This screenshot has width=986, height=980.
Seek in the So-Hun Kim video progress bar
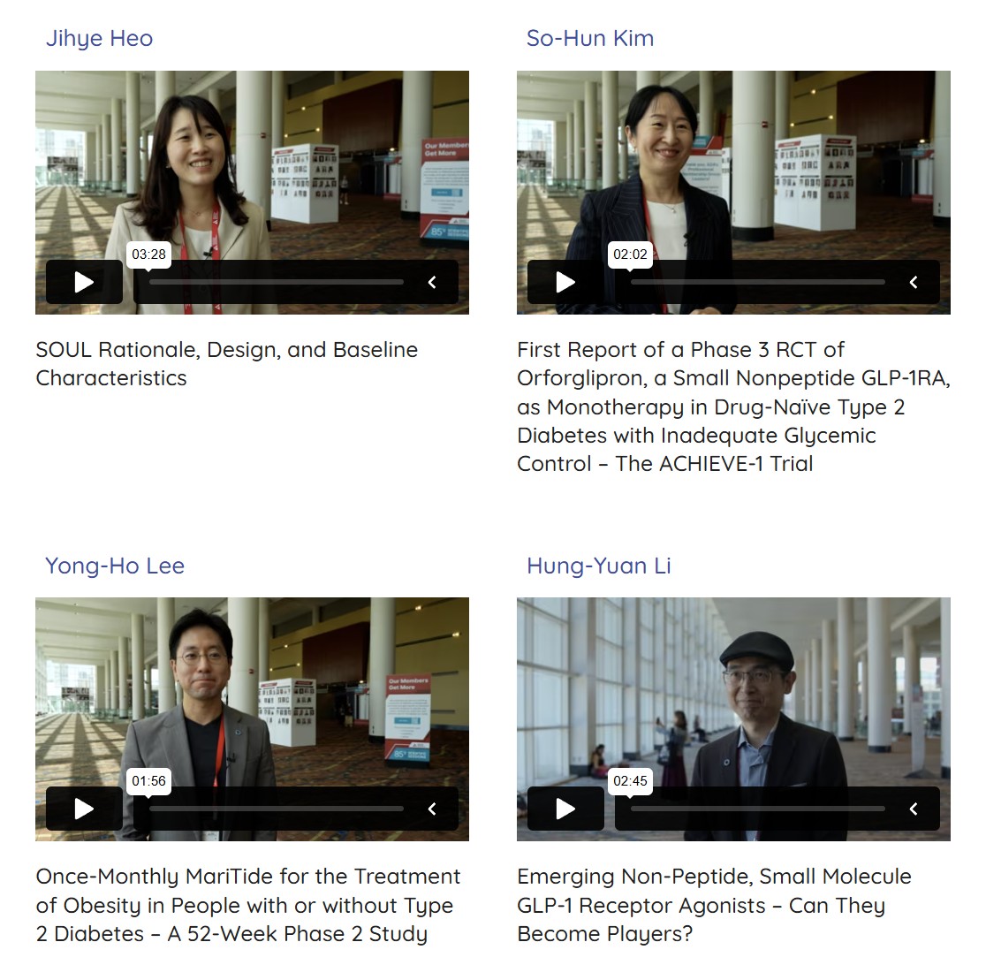click(x=758, y=283)
